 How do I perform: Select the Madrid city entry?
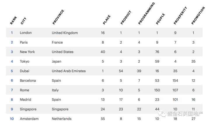(25, 100)
